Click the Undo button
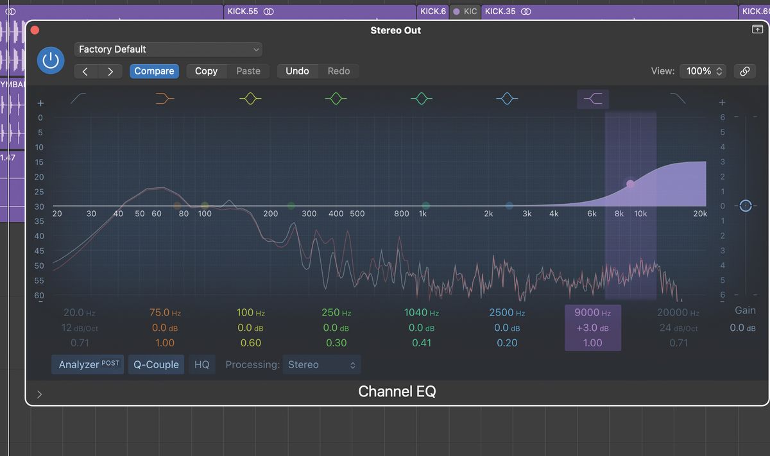Image resolution: width=770 pixels, height=456 pixels. [x=297, y=71]
